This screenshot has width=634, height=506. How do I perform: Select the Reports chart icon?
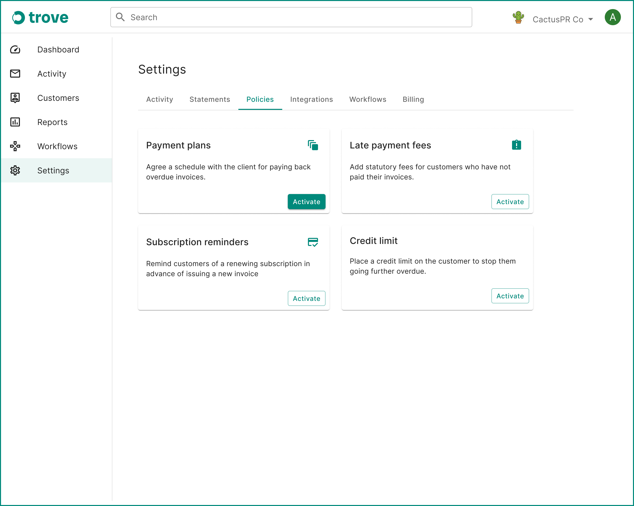15,122
